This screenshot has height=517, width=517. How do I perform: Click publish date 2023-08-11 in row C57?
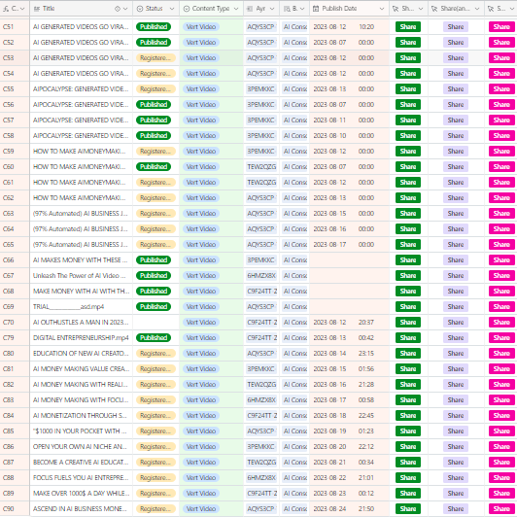pyautogui.click(x=329, y=121)
